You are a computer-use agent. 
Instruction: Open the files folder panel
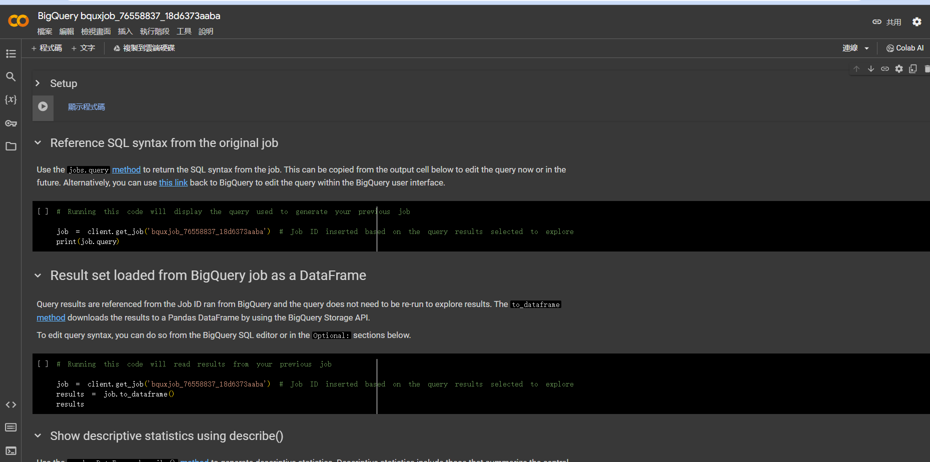(x=11, y=146)
